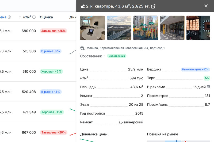
Task: Click the 680 000 price per meter cell
Action: pyautogui.click(x=29, y=31)
